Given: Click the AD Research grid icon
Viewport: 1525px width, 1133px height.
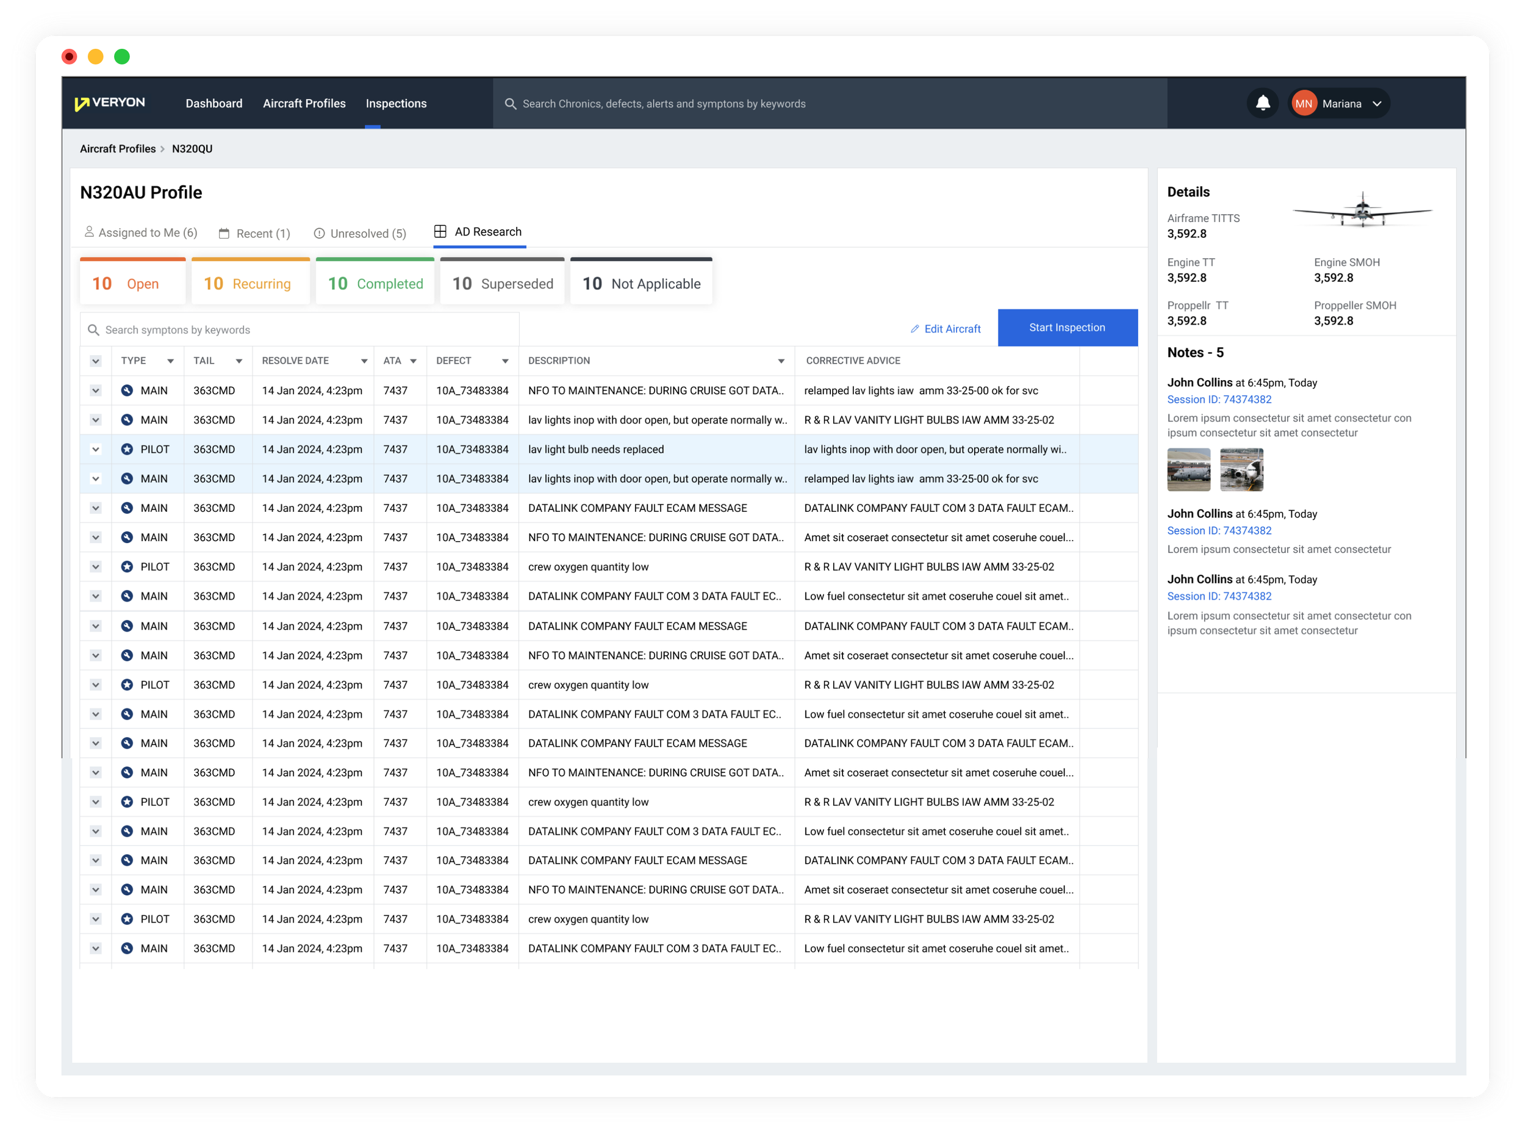Looking at the screenshot, I should 440,232.
